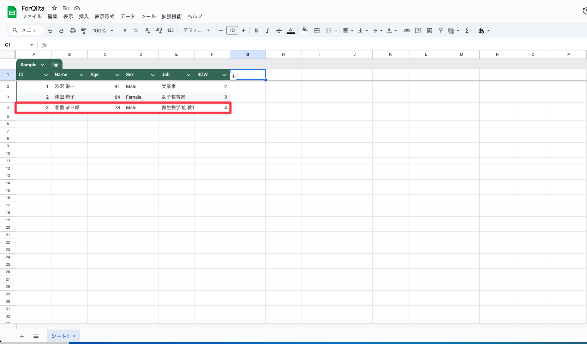Expand horizontal align dropdown
This screenshot has height=344, width=587.
(x=348, y=31)
